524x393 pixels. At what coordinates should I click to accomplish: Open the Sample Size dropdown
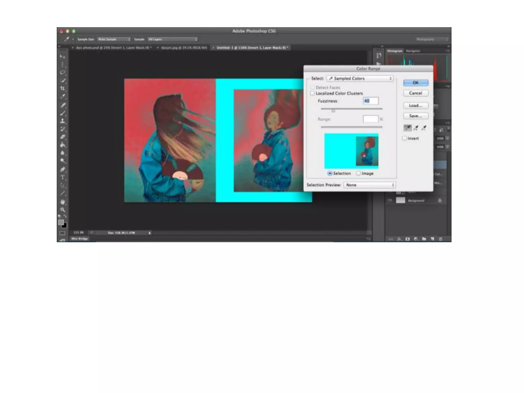point(114,39)
